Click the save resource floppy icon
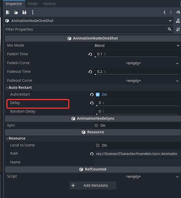Screen dimensions: 181x198 tap(24, 12)
